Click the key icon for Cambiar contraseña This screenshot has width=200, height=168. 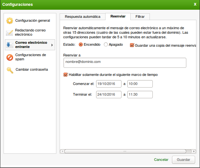(10, 70)
